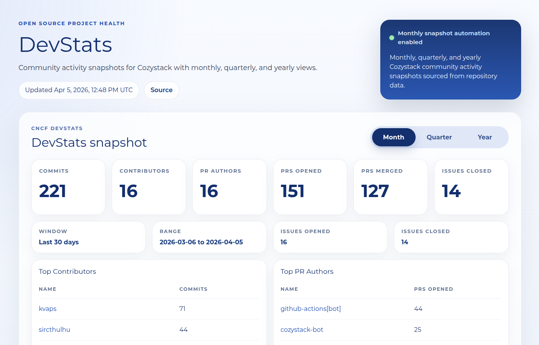The width and height of the screenshot is (539, 345).
Task: Open the Source button
Action: point(161,90)
